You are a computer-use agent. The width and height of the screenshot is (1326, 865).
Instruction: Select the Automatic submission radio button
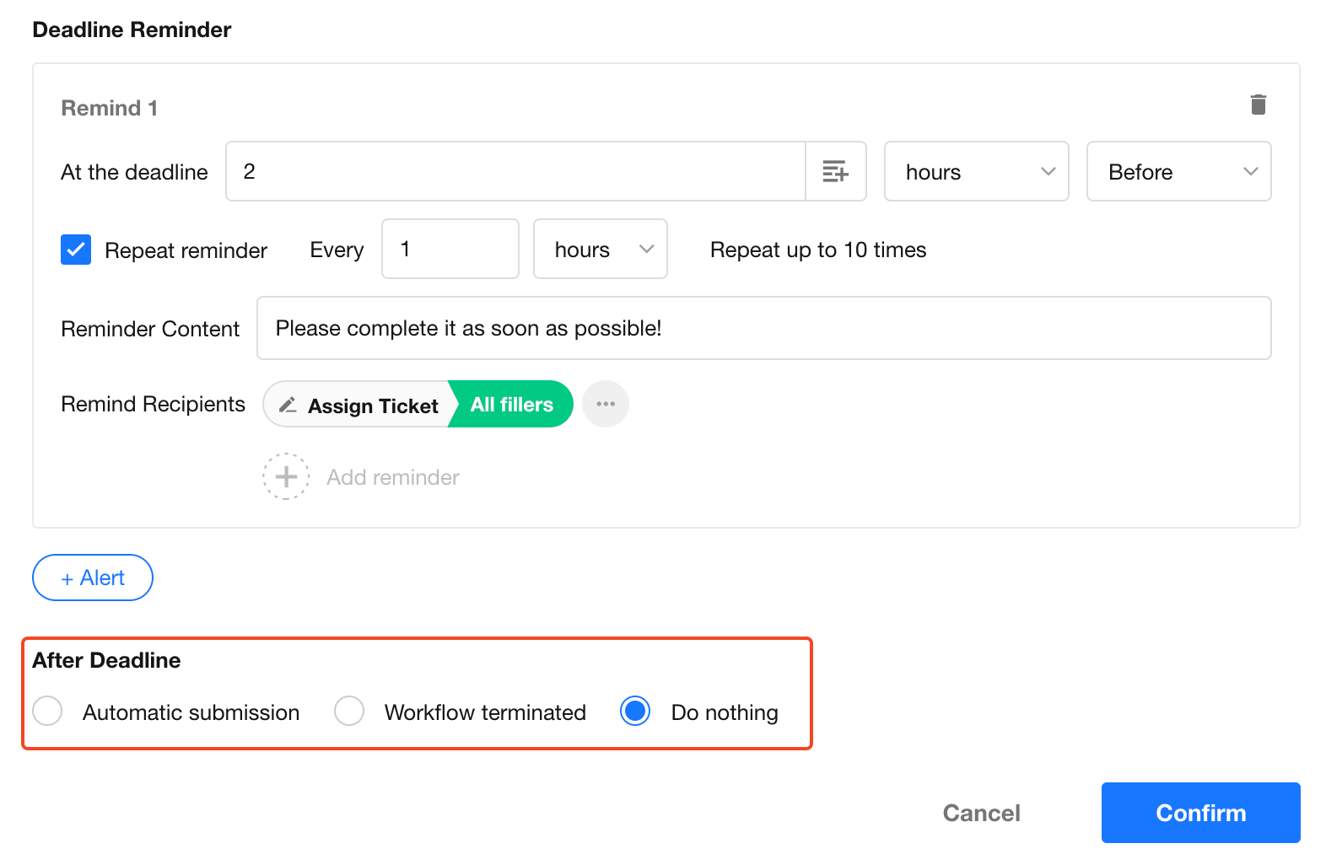coord(48,712)
